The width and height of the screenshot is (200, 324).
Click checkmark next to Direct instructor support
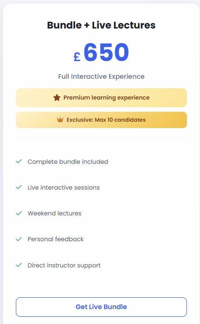(x=19, y=265)
